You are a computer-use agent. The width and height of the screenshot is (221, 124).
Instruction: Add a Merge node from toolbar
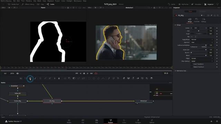coord(65,78)
